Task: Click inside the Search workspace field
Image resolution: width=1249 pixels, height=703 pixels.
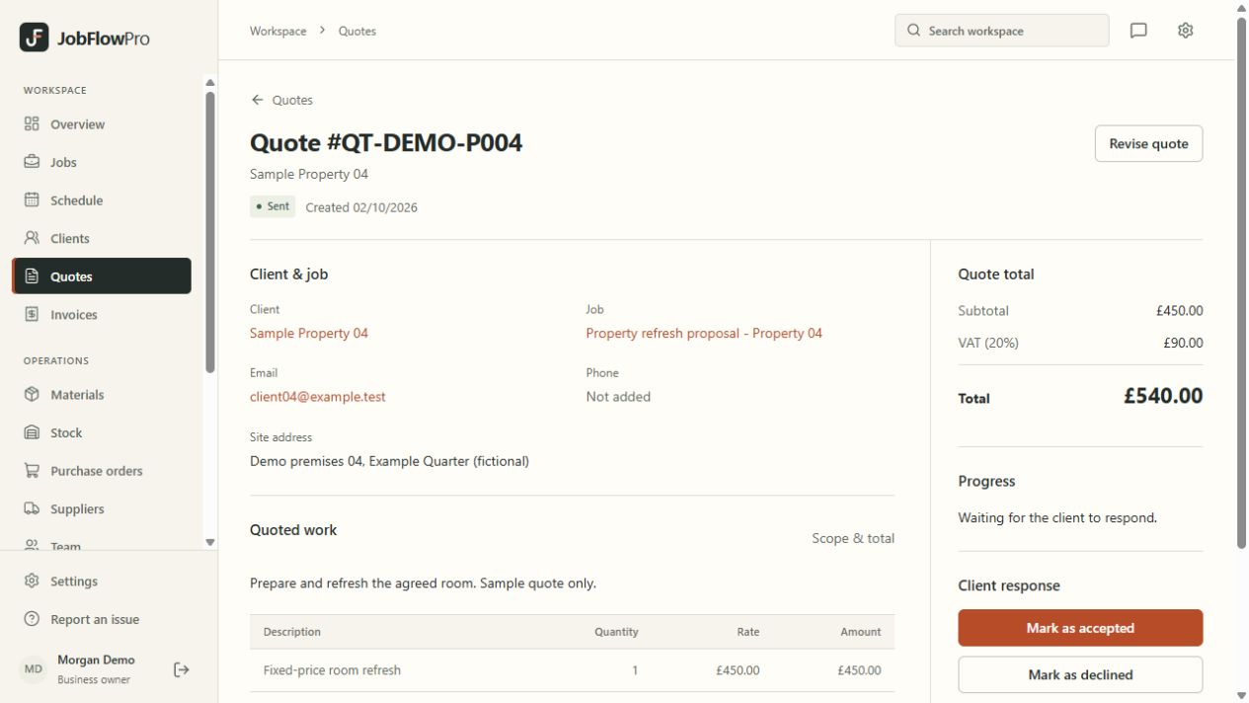Action: [x=1002, y=31]
